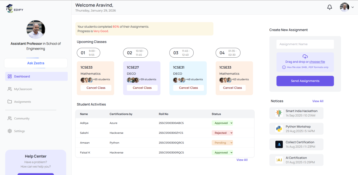Click the cloud upload icon
358x175 pixels.
305,56
